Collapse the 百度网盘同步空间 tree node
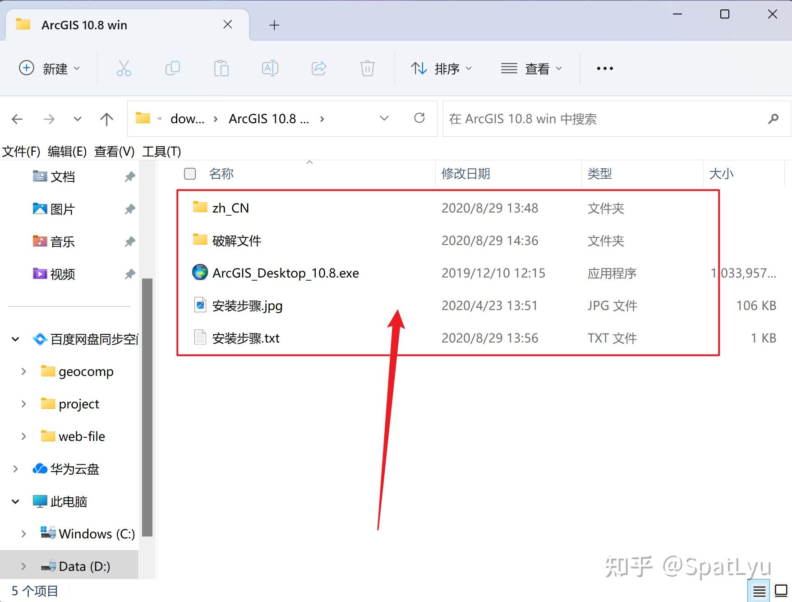792x602 pixels. [x=15, y=339]
